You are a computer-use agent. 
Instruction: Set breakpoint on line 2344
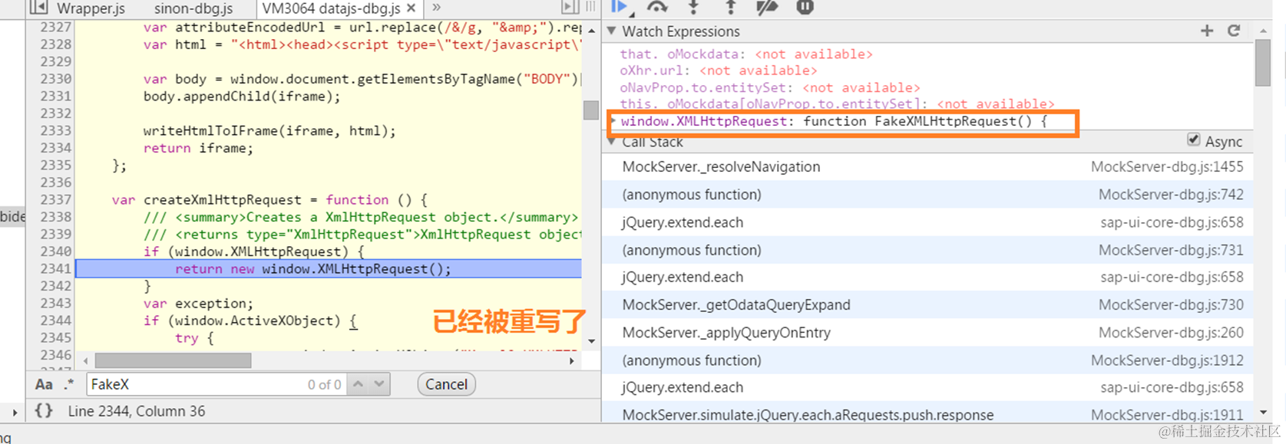point(56,321)
